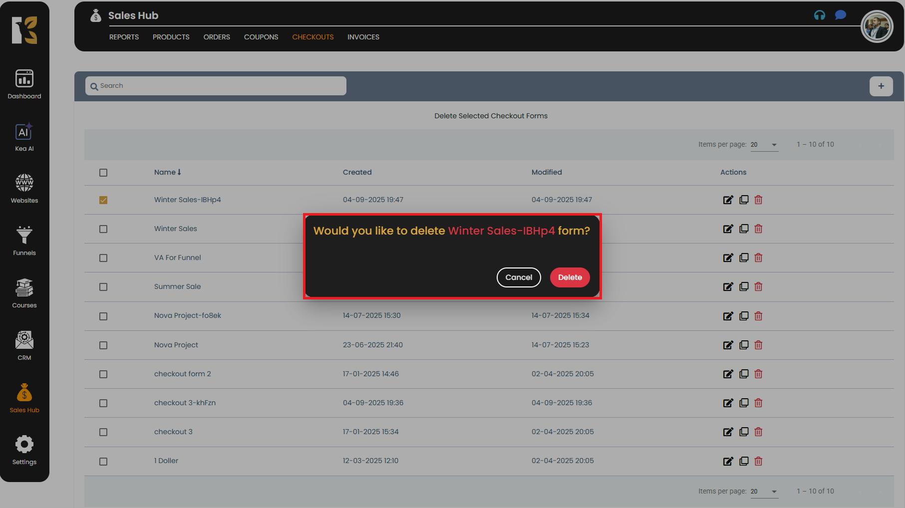Open the INVOICES tab

tap(363, 37)
